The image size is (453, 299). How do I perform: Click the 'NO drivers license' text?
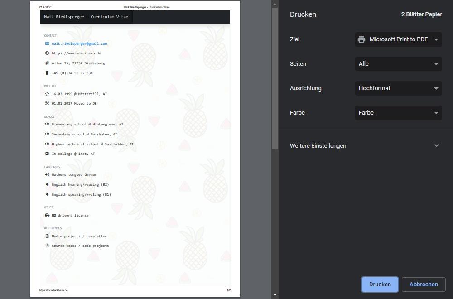click(70, 215)
